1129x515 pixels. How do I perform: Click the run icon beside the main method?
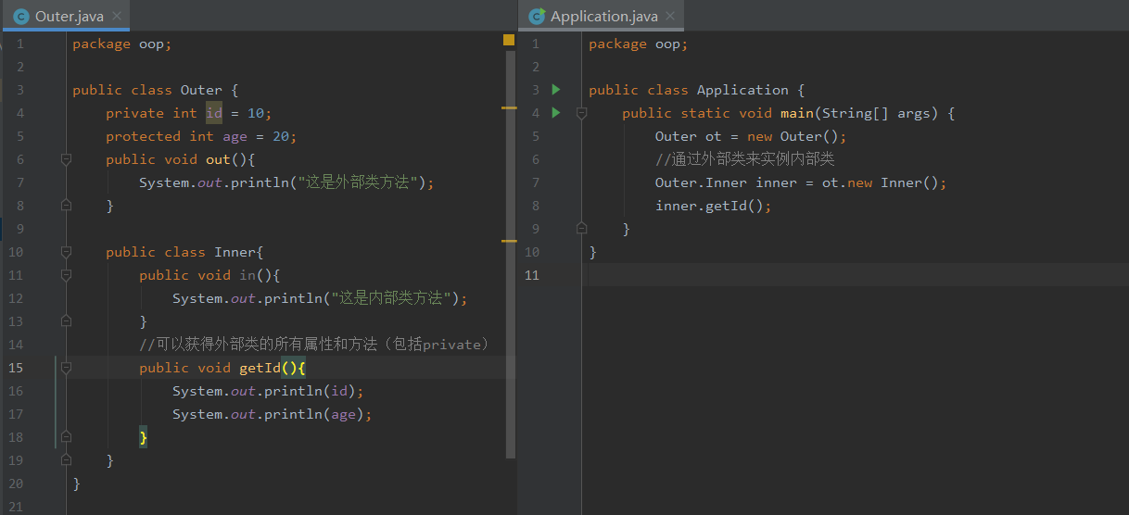click(556, 113)
